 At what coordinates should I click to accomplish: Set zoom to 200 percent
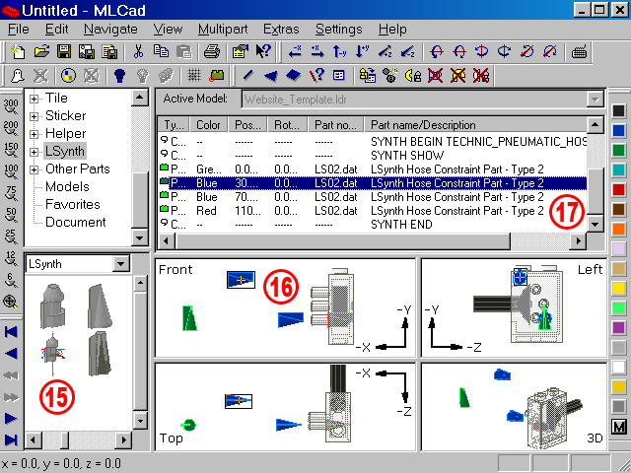coord(11,129)
